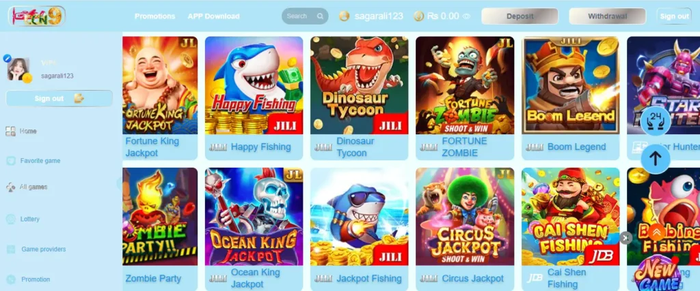Open the Promotions link in header
This screenshot has height=291, width=700.
pos(155,16)
